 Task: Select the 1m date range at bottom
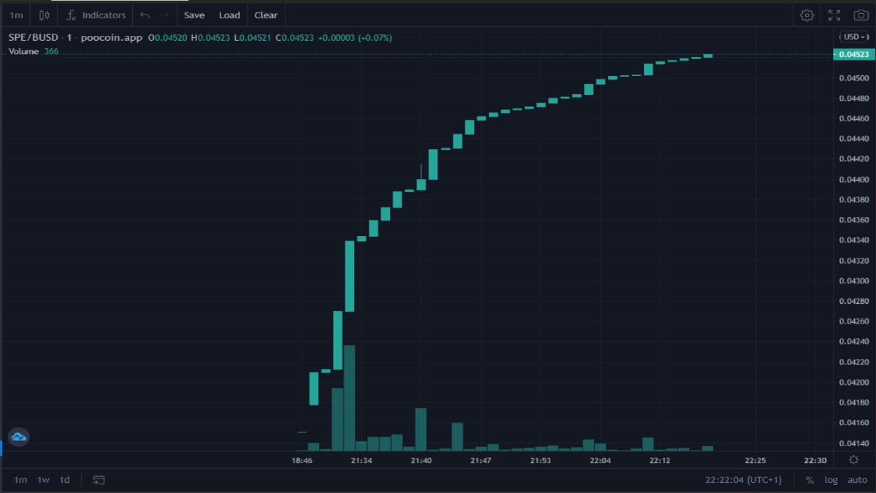coord(20,480)
